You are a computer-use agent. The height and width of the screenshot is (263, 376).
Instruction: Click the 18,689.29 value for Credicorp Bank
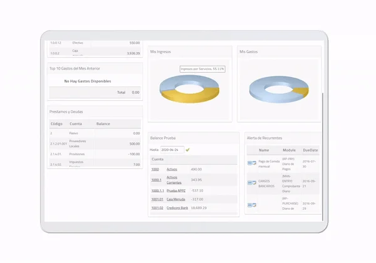pos(199,208)
